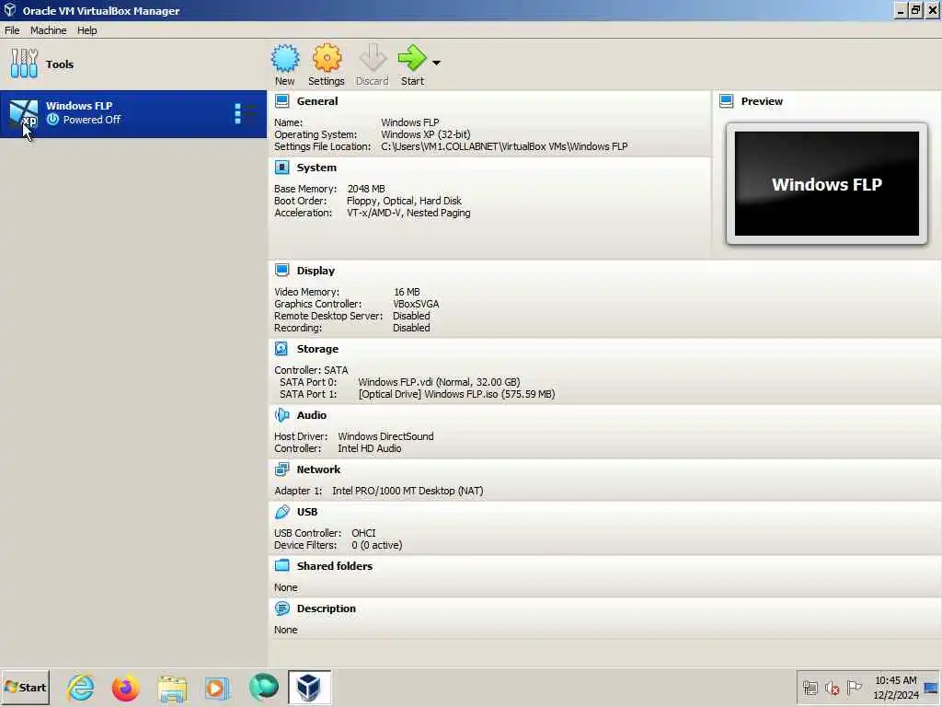
Task: Open the Storage settings heading link
Action: point(317,349)
